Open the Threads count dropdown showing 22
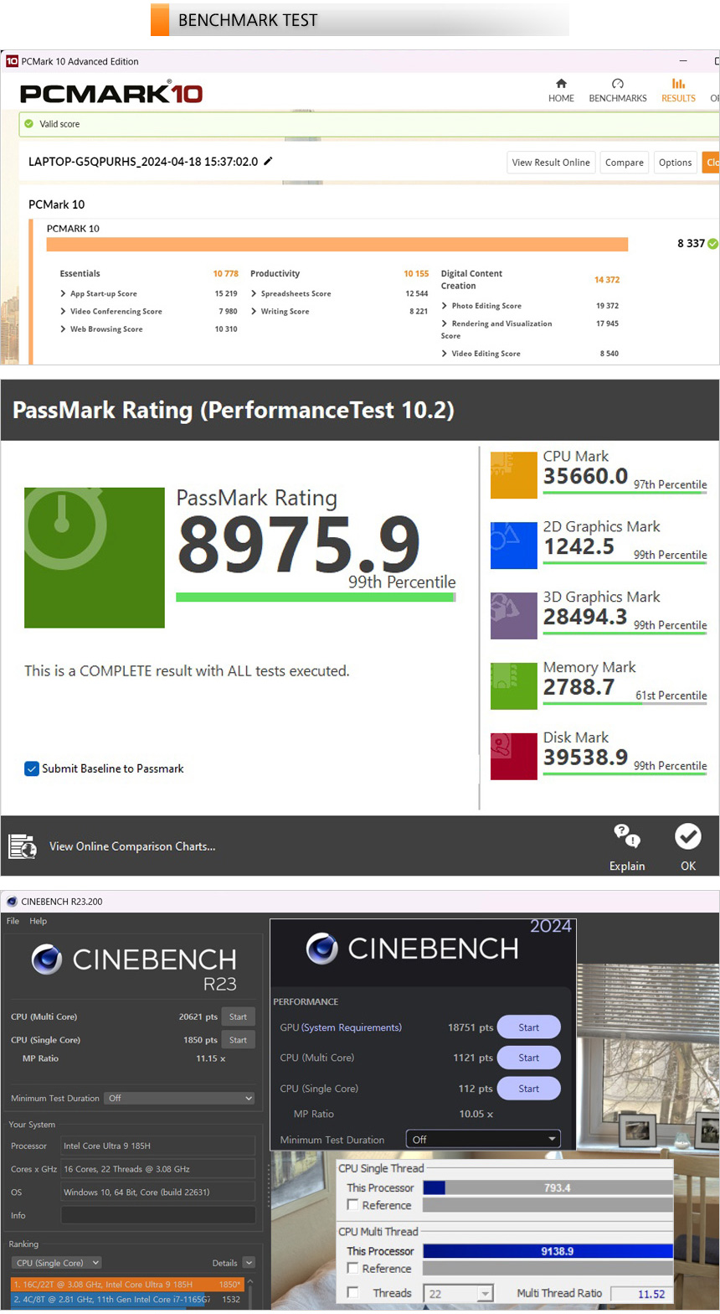The width and height of the screenshot is (720, 1314). tap(458, 1294)
